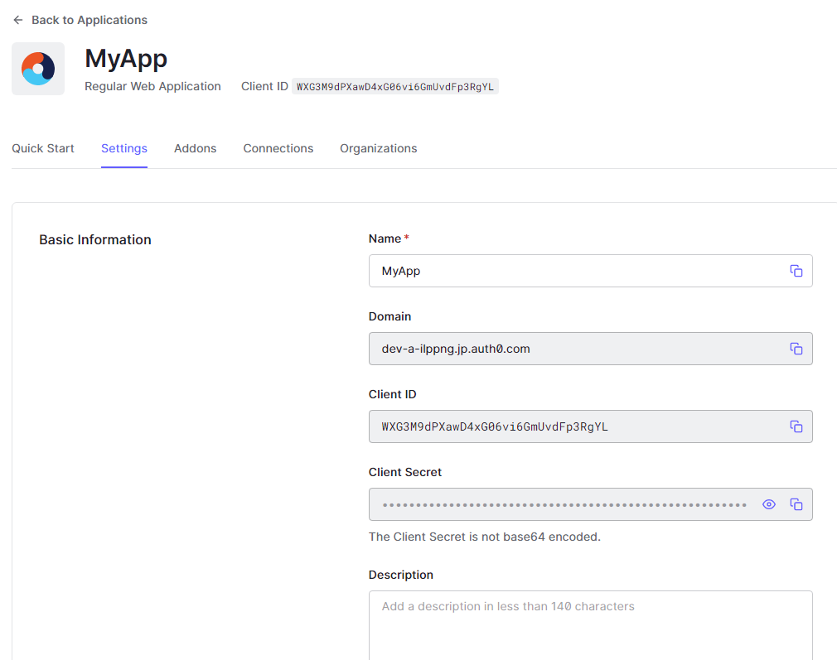This screenshot has width=837, height=660.
Task: Click the Regular Web Application label
Action: [152, 86]
